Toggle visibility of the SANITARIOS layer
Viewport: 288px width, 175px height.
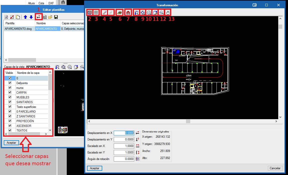click(10, 102)
